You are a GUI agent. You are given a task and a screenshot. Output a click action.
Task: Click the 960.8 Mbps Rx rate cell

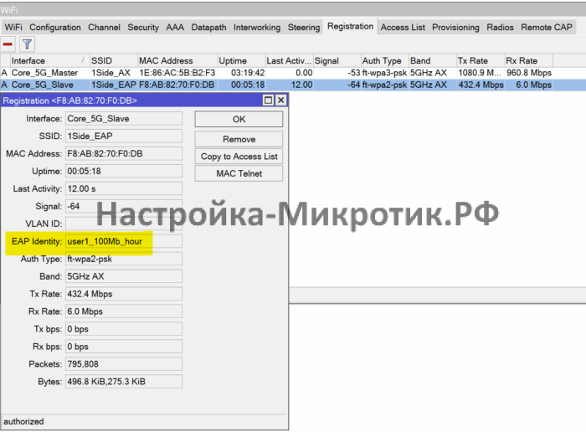point(529,73)
